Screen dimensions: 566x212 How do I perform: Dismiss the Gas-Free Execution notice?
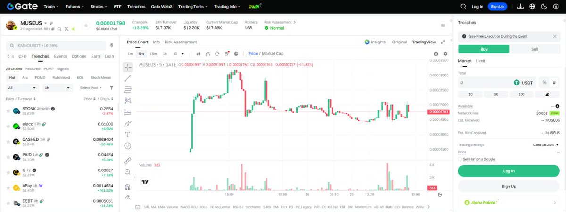[x=555, y=36]
